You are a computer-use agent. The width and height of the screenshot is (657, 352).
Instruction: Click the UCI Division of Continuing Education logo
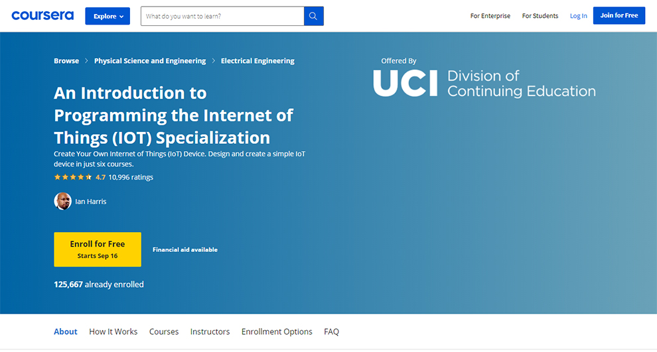pyautogui.click(x=484, y=84)
